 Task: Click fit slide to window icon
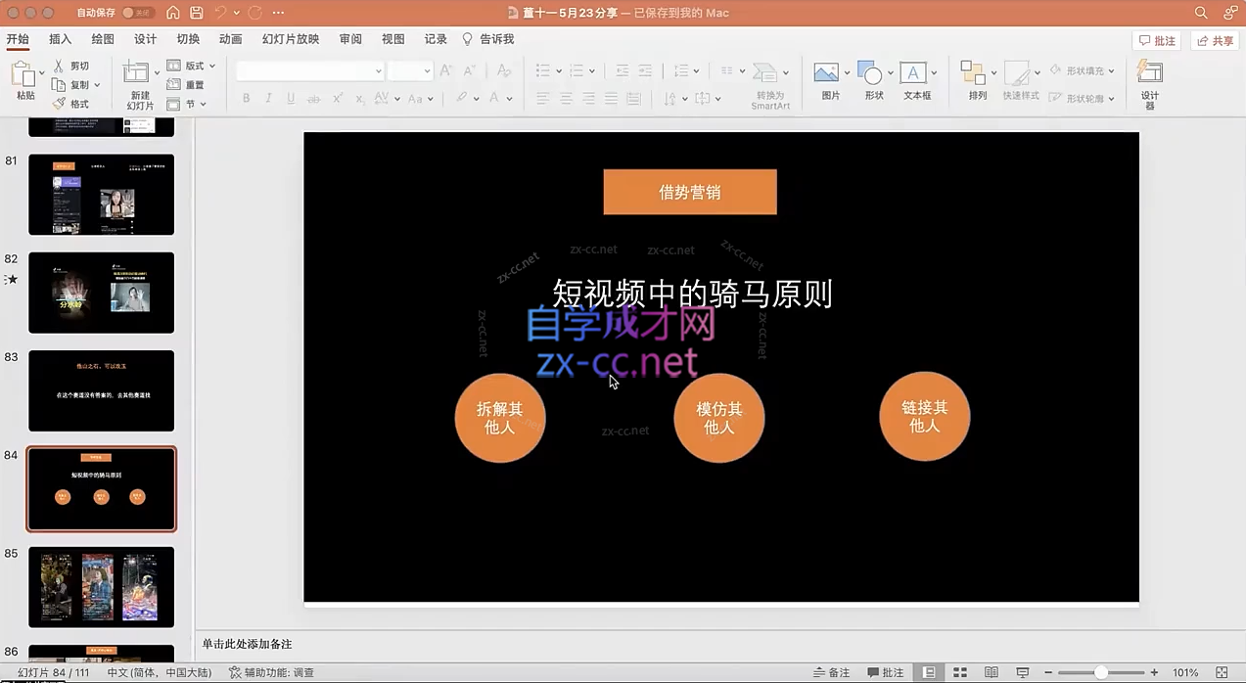1222,672
